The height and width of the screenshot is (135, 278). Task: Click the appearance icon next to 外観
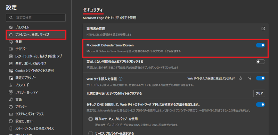11,42
